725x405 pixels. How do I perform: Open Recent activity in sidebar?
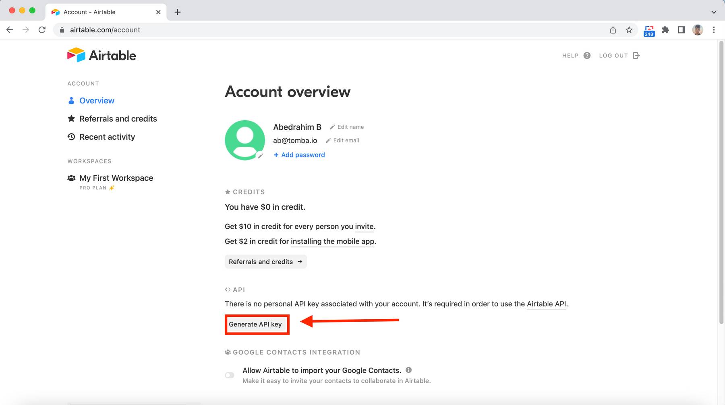(x=107, y=137)
